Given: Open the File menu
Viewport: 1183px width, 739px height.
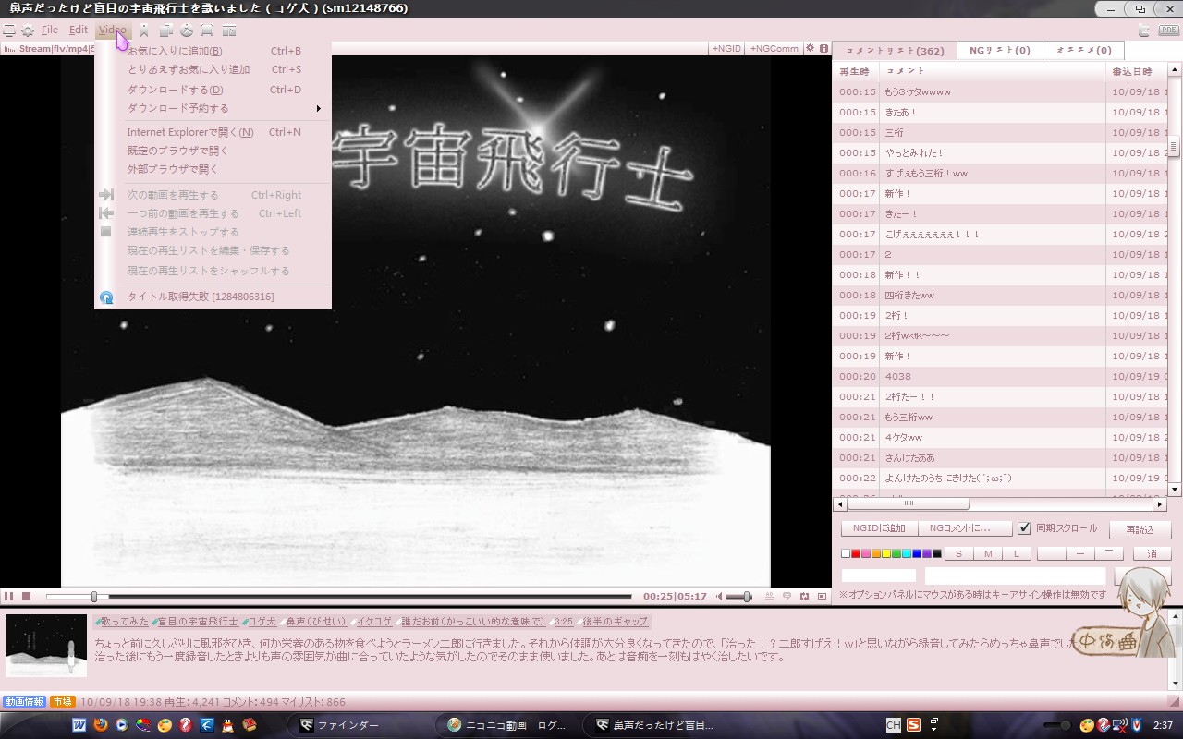Looking at the screenshot, I should [50, 30].
